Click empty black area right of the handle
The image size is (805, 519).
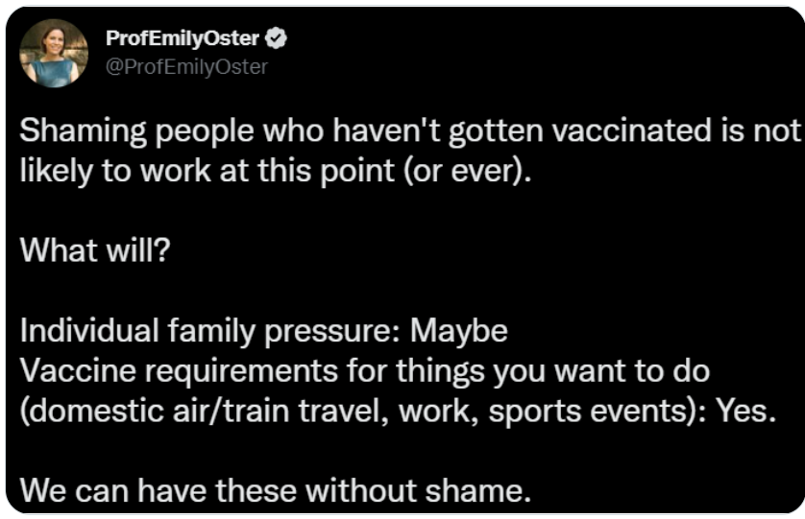click(513, 66)
